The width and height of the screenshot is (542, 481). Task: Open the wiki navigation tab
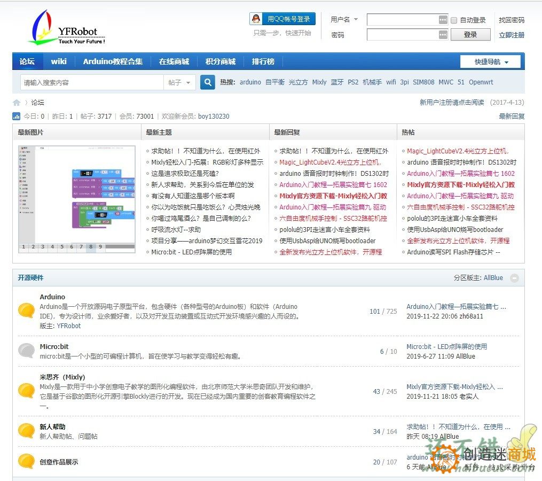[x=59, y=61]
